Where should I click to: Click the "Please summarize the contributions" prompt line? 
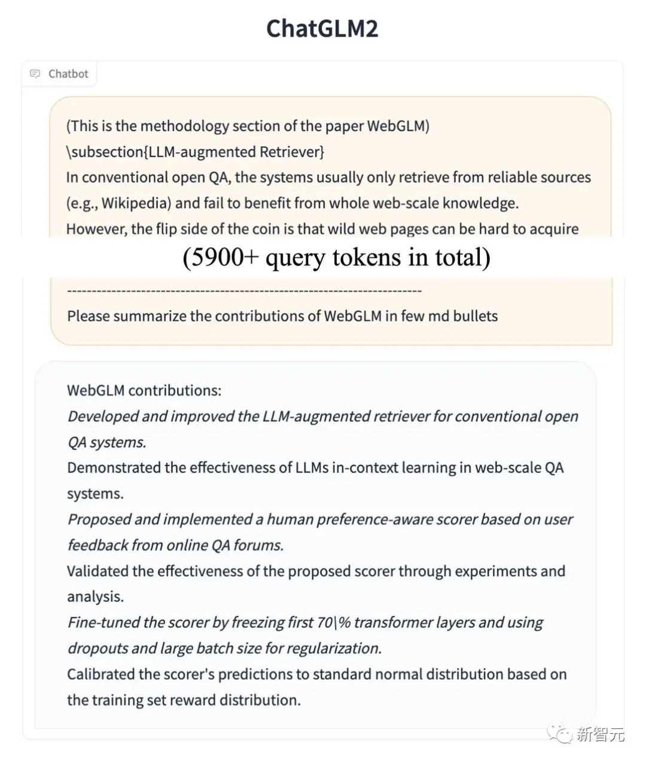(x=282, y=316)
